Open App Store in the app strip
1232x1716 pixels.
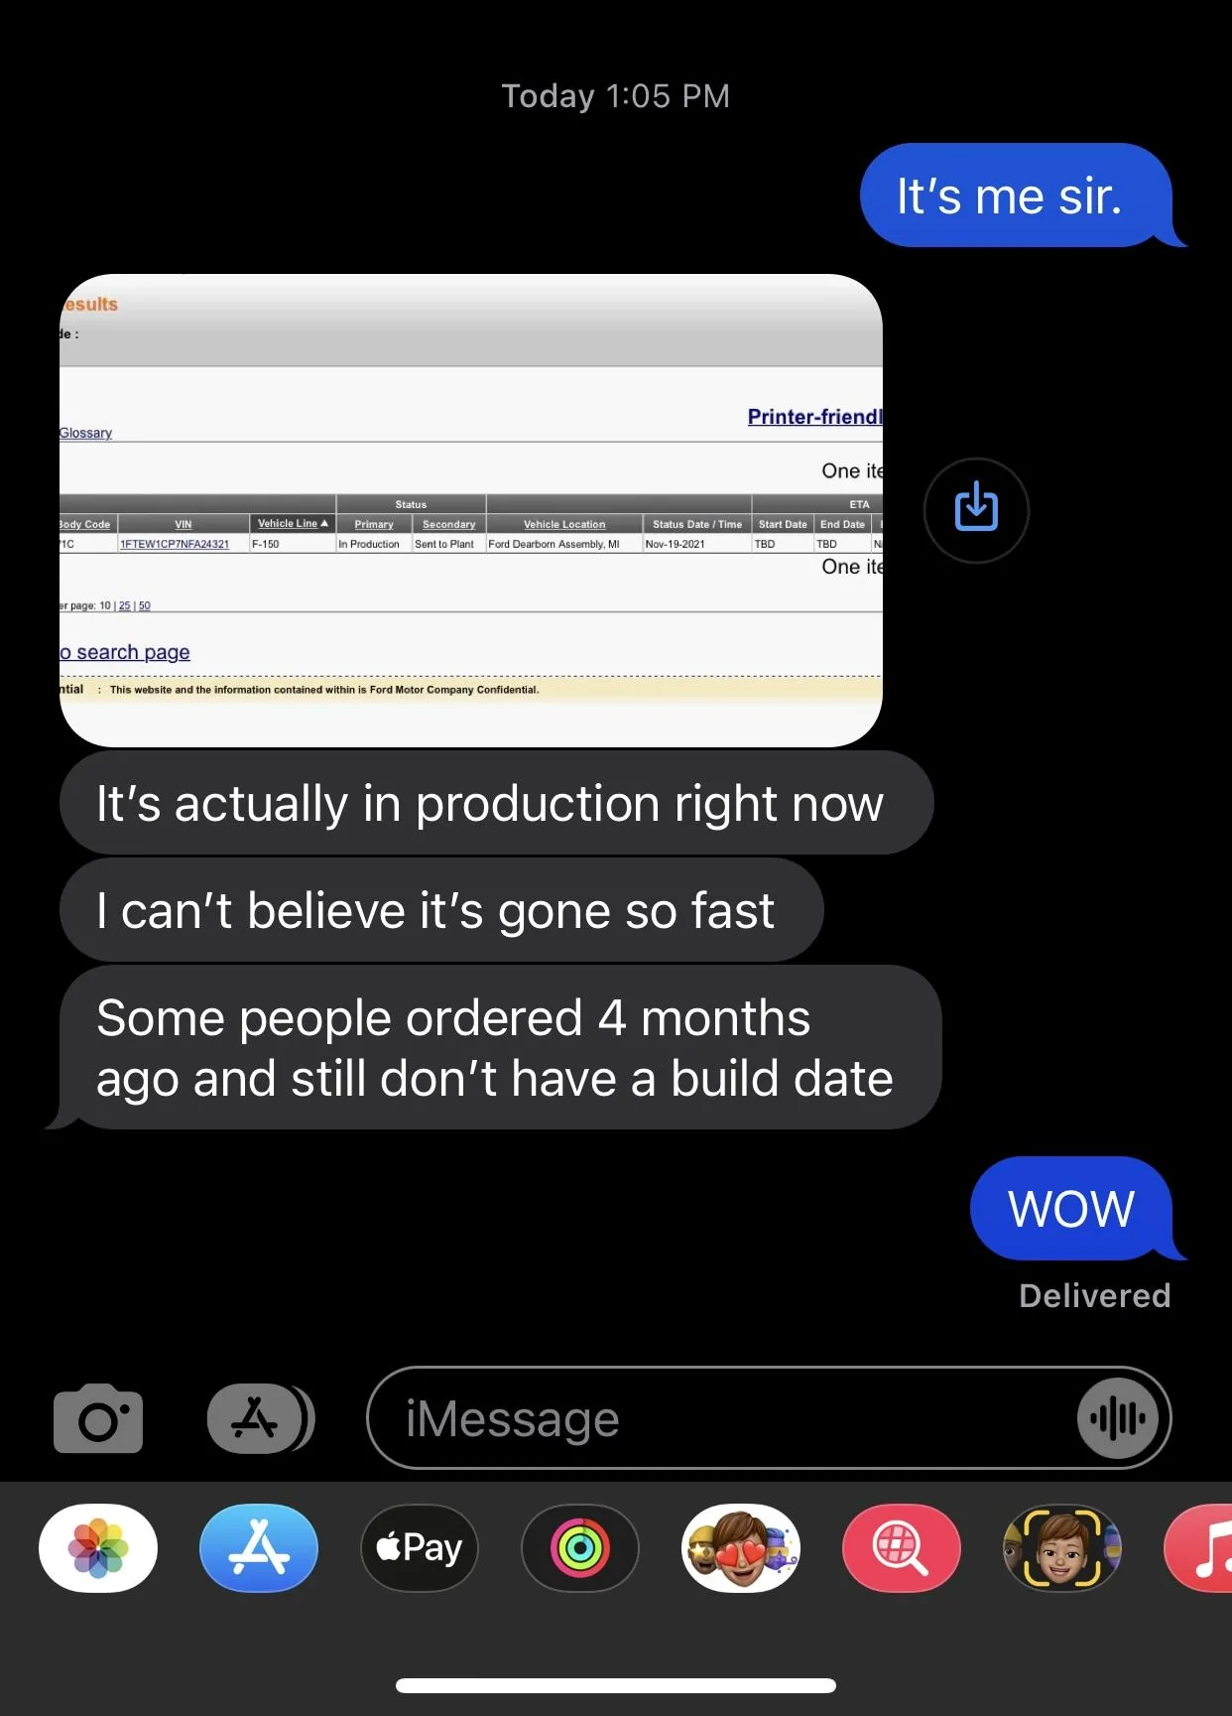[259, 1548]
